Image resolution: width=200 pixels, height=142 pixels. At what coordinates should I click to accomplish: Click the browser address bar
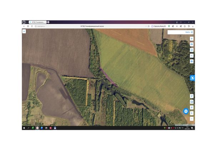tap(92, 26)
